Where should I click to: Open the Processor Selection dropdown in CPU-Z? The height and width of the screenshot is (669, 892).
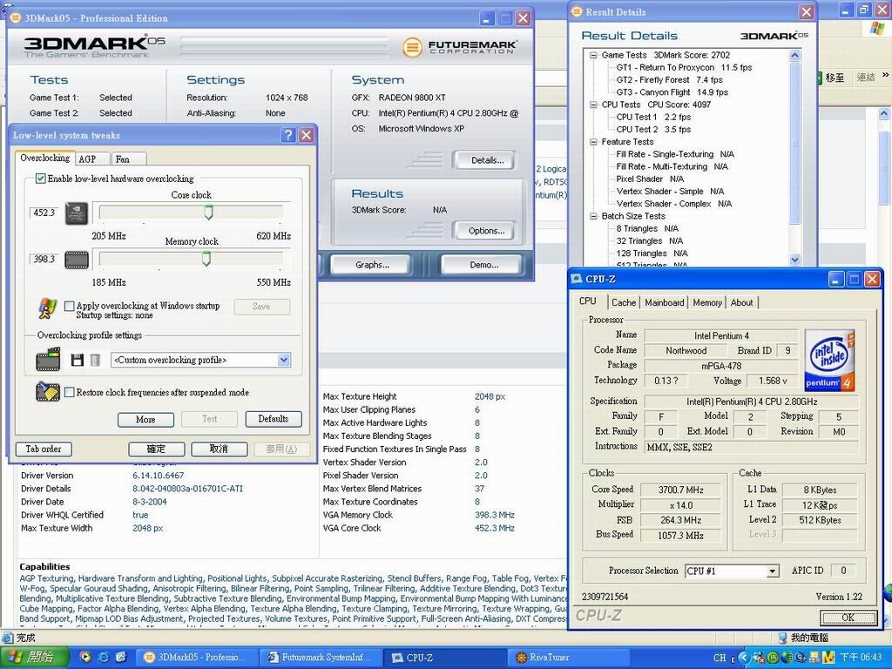[772, 571]
